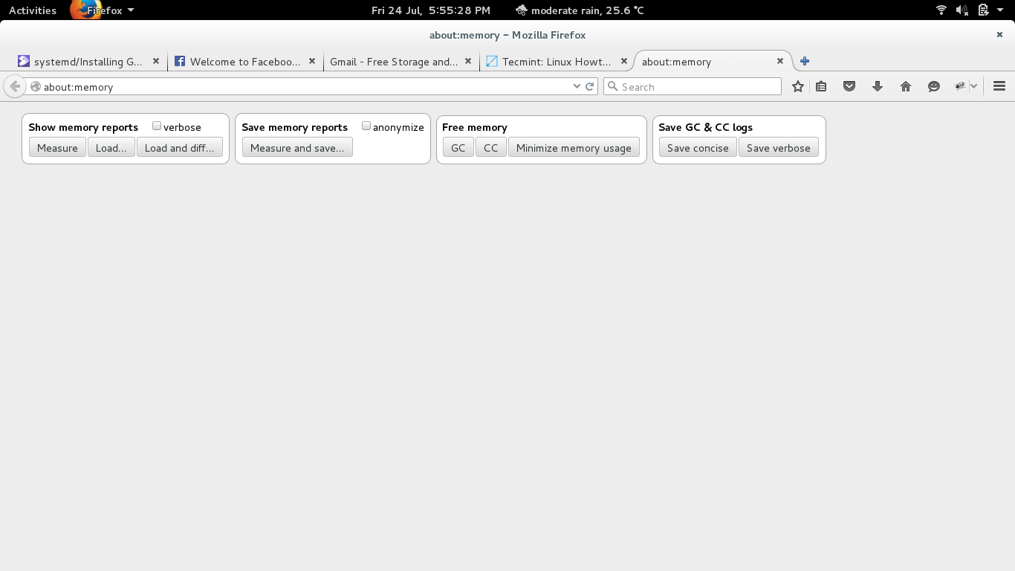
Task: Open a new tab with the plus icon
Action: (804, 61)
